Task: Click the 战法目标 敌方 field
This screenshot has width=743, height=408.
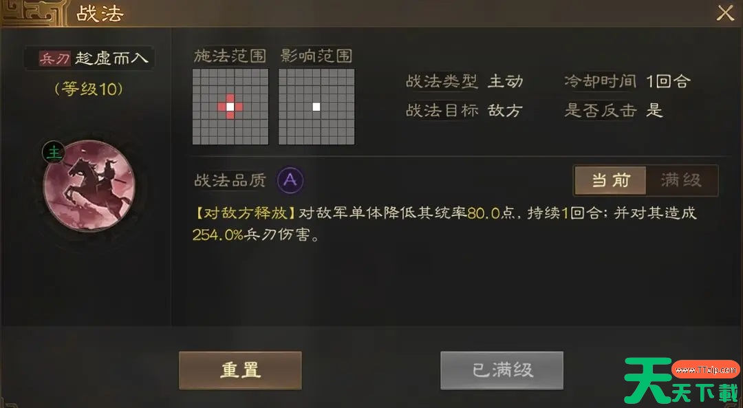Action: 464,110
